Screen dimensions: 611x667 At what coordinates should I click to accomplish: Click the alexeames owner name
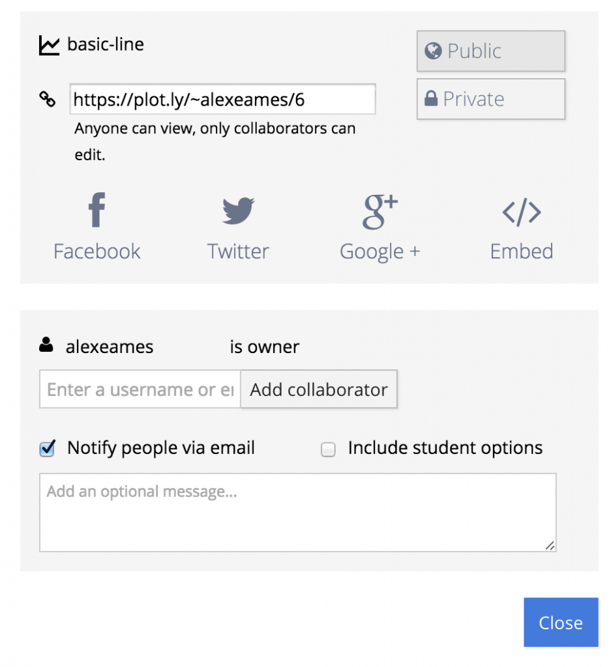click(110, 347)
